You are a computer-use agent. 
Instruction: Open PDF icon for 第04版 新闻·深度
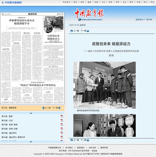(x=62, y=129)
